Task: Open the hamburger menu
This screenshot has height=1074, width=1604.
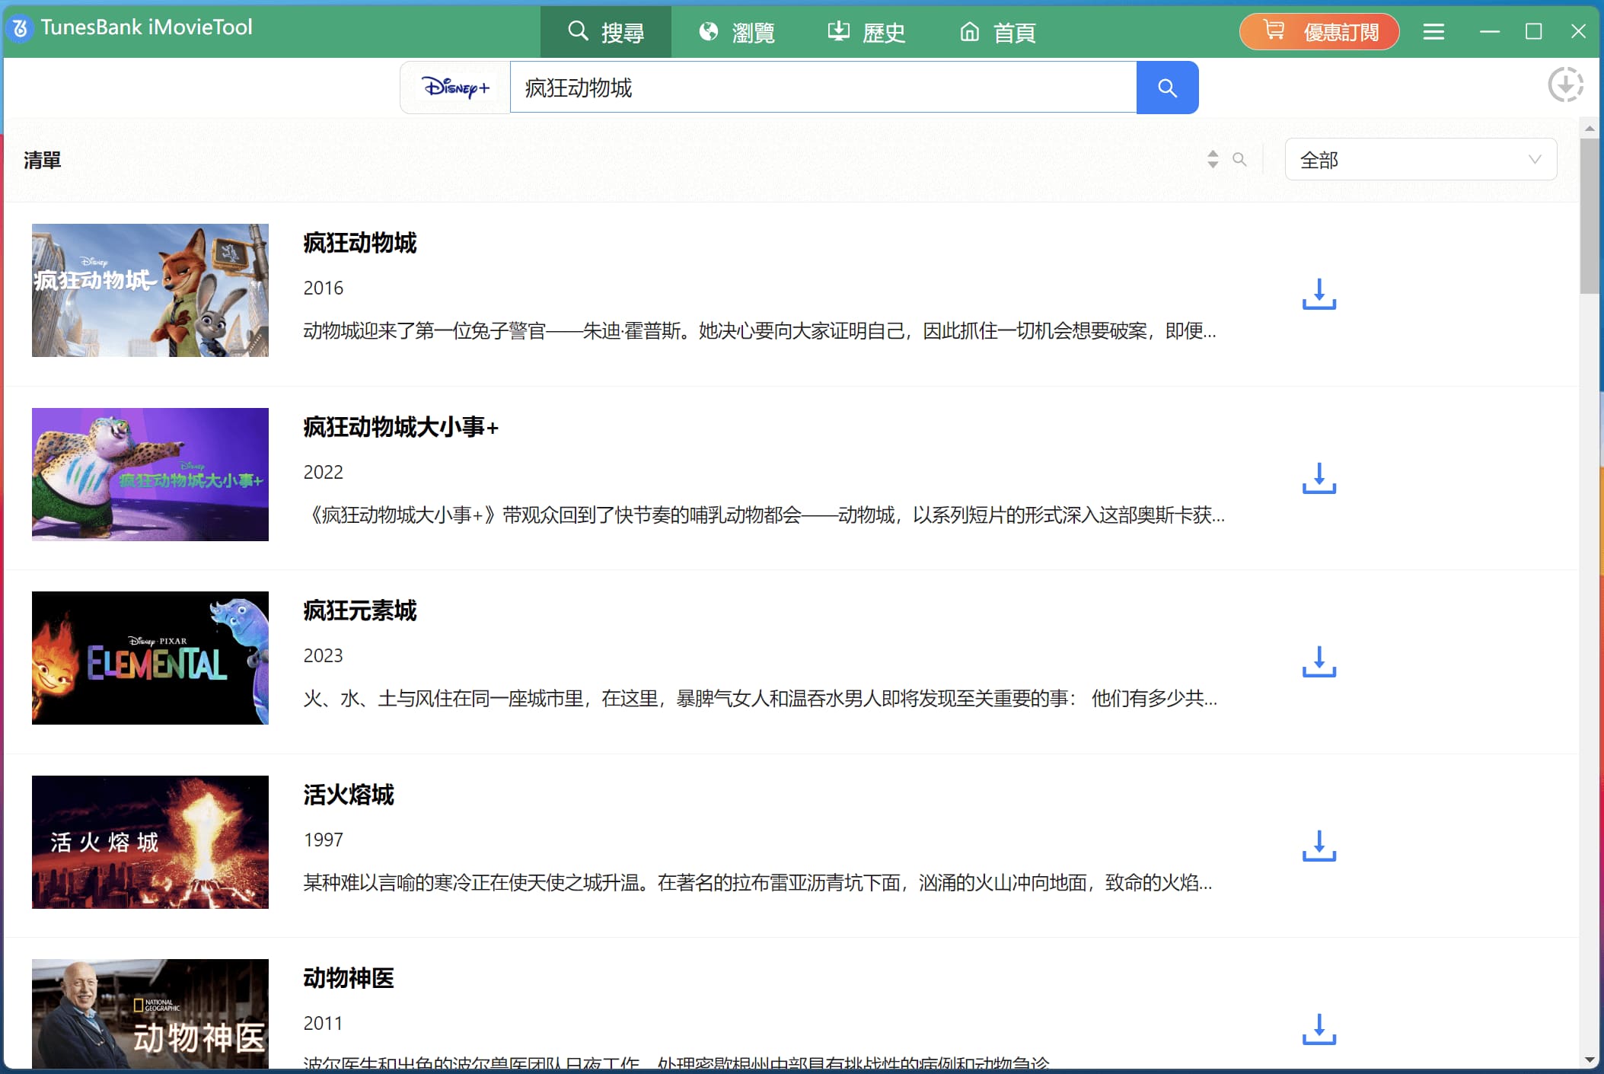Action: tap(1433, 32)
